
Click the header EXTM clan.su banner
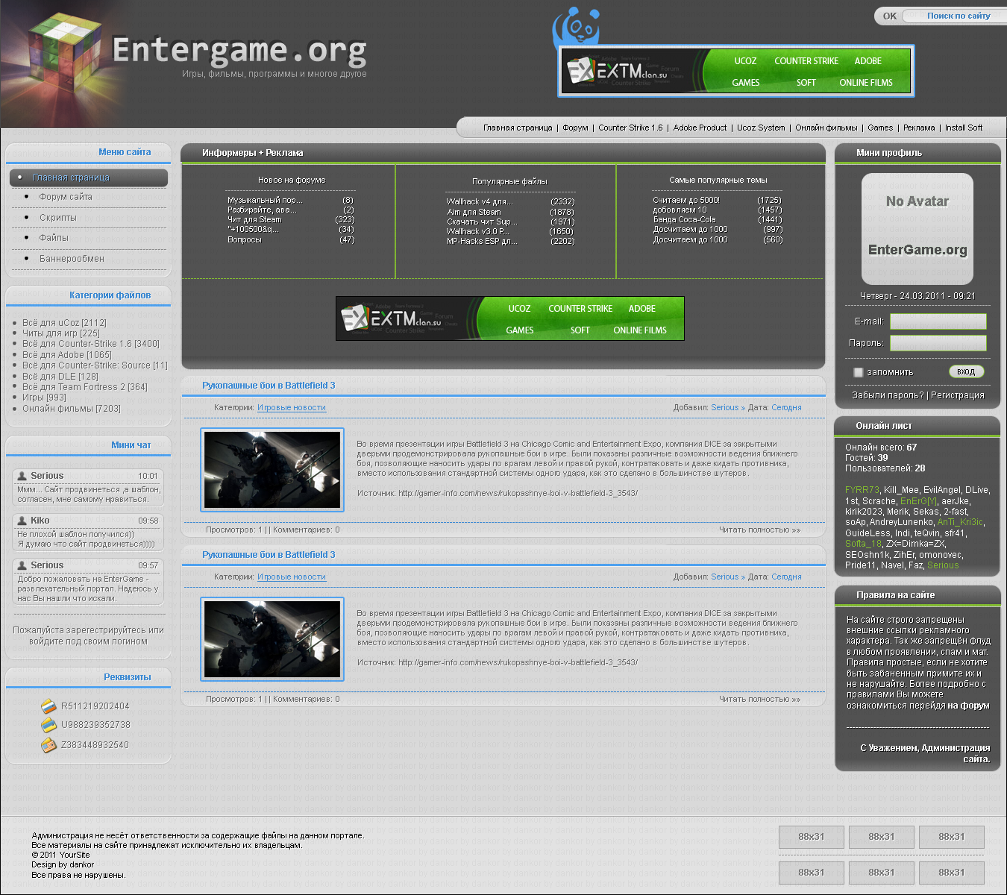tap(736, 72)
